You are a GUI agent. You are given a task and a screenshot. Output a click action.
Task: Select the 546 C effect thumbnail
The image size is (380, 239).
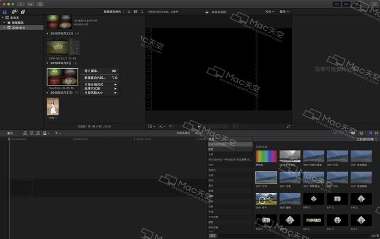(x=313, y=199)
